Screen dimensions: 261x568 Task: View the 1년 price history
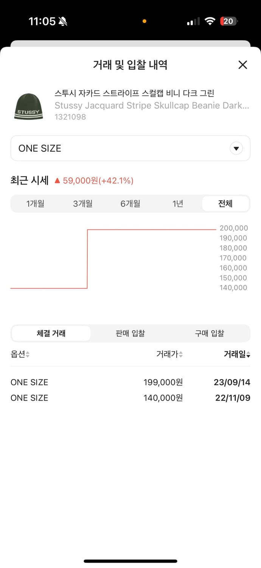(178, 203)
